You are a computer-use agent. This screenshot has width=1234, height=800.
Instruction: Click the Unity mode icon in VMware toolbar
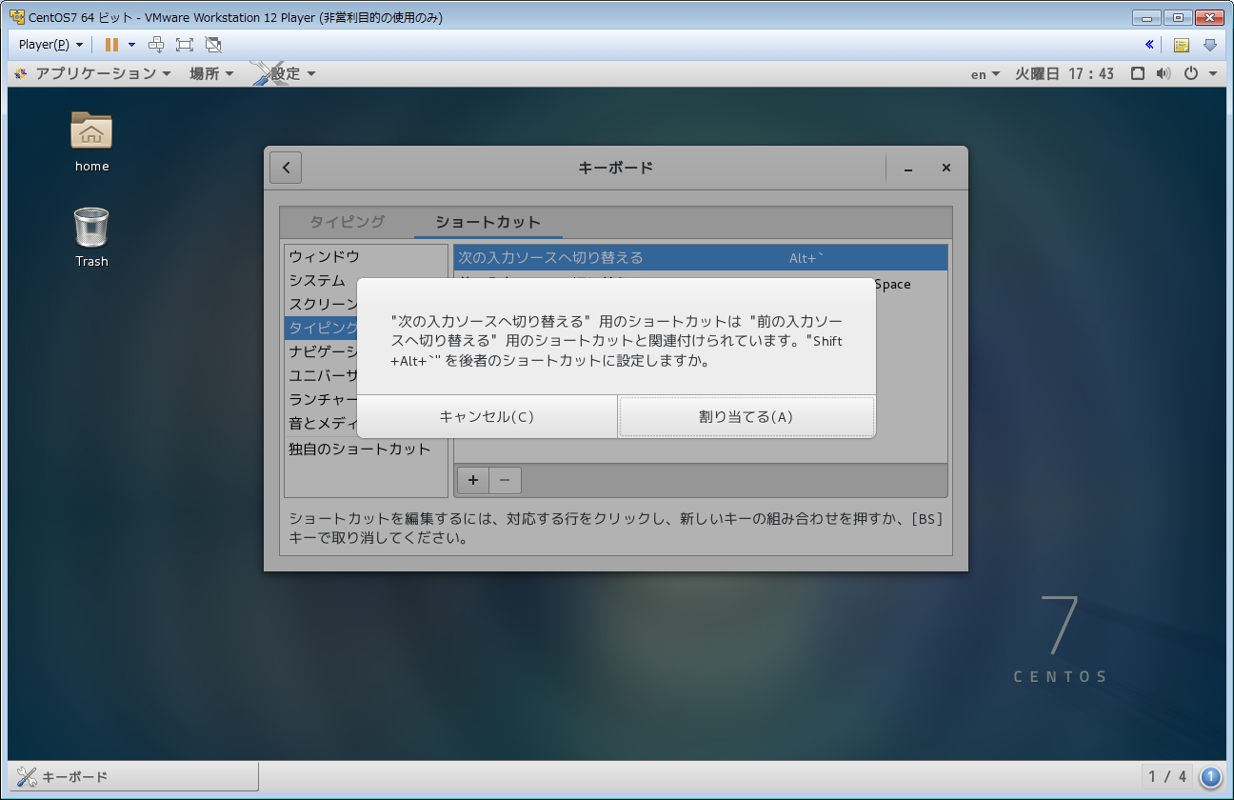(213, 45)
